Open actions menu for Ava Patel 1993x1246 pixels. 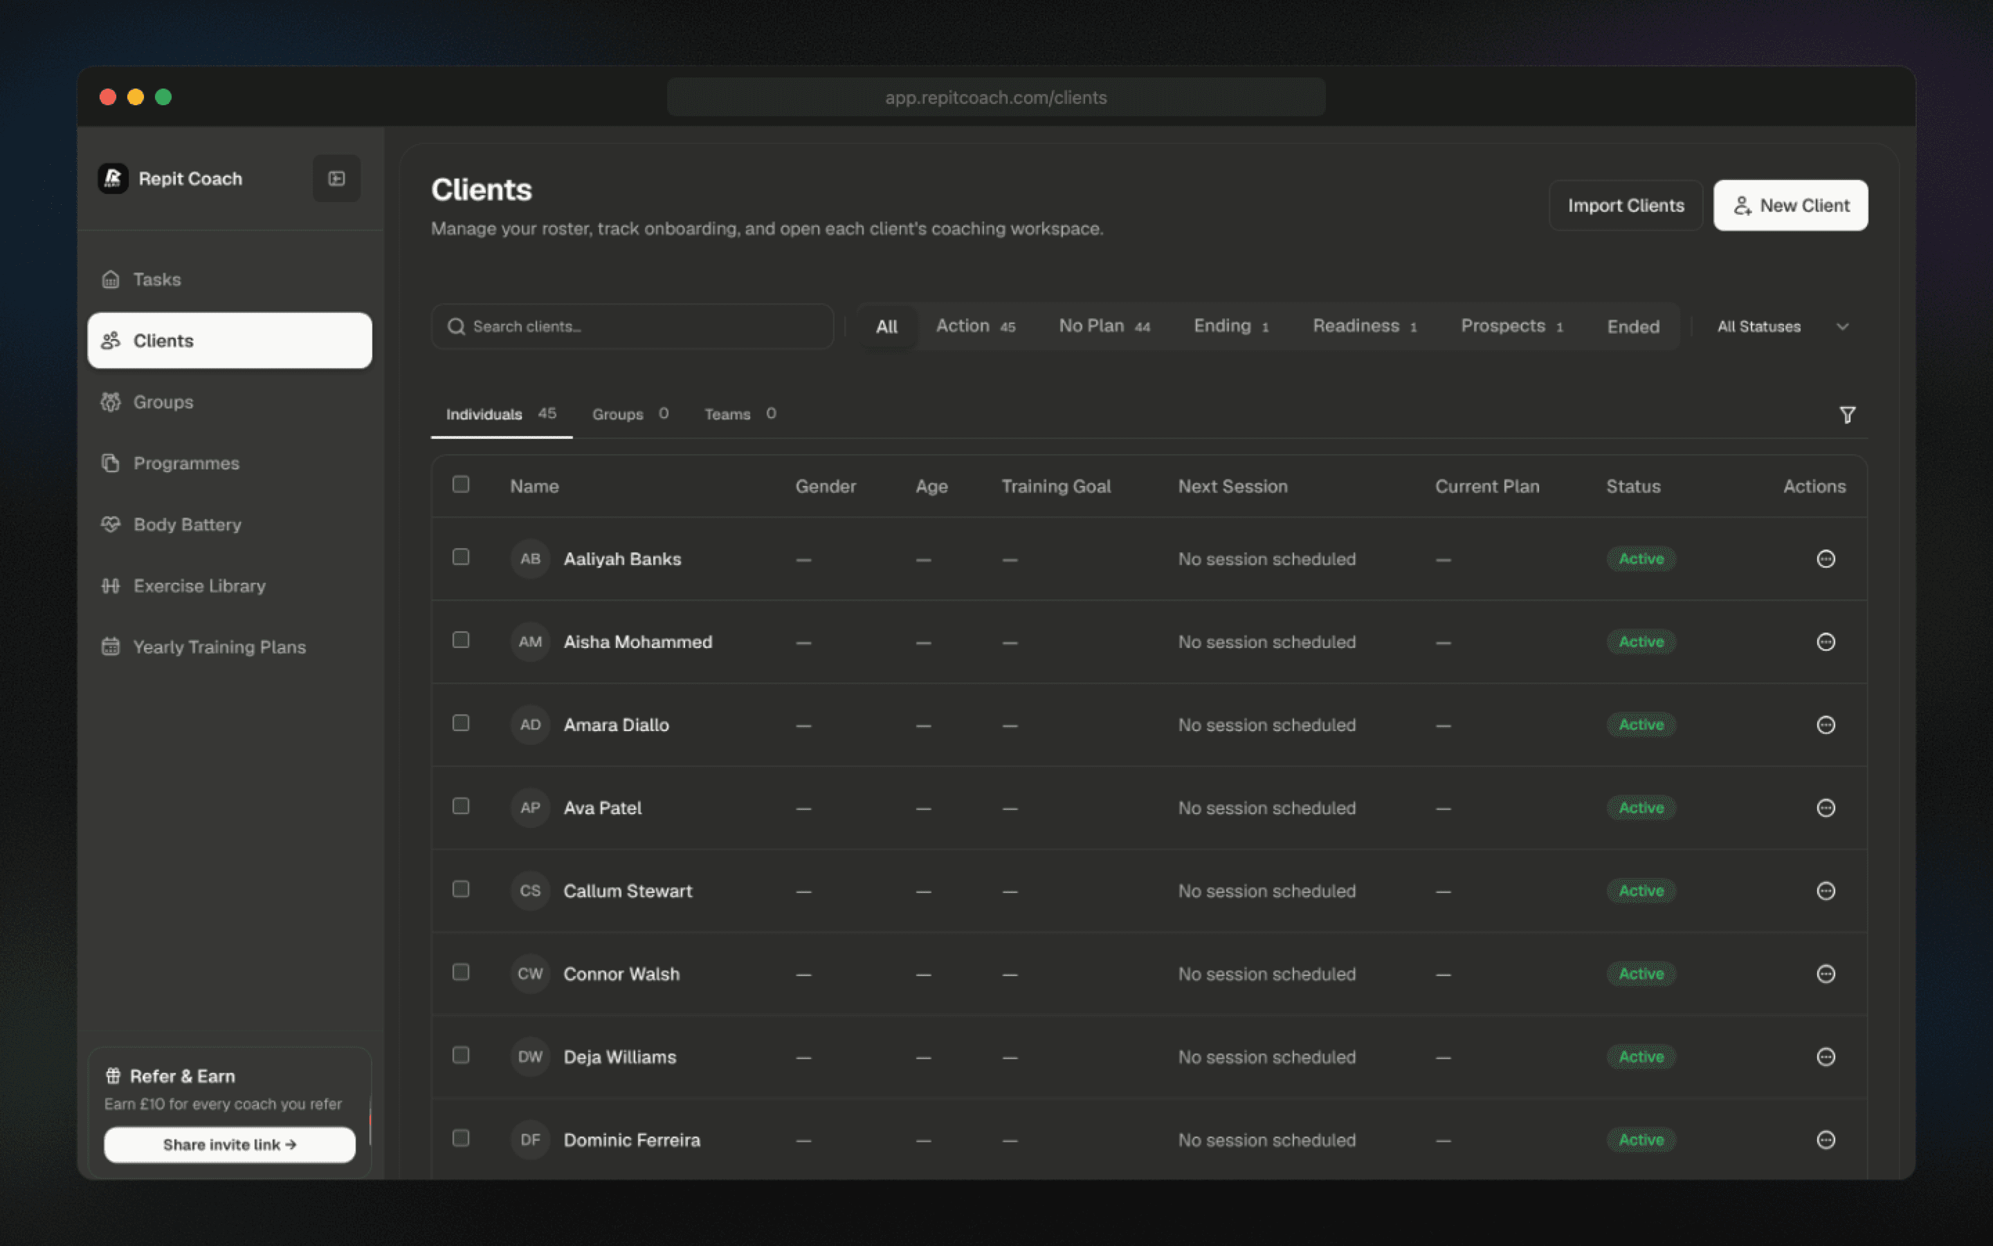1826,808
